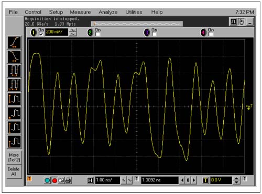
Task: Click the 1.3092 ns horizontal position field
Action: pos(160,180)
